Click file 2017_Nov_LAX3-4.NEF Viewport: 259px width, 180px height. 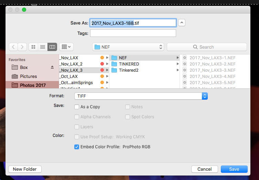(215, 76)
